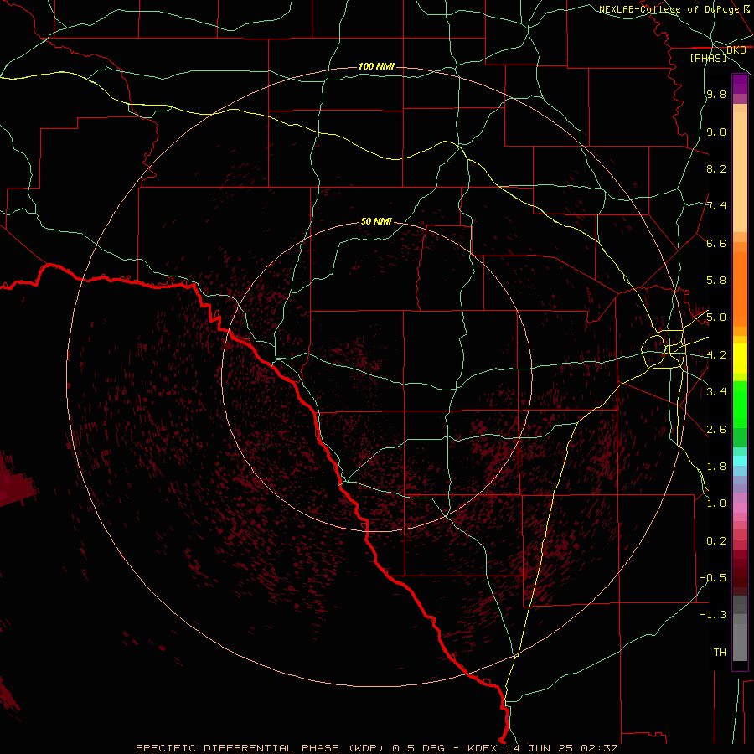Click the 8.2 value on color scale

716,168
